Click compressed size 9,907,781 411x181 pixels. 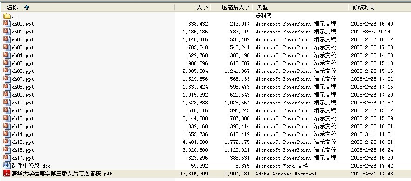pyautogui.click(x=237, y=174)
